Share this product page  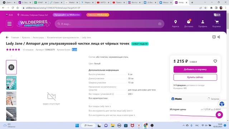[x=219, y=37]
